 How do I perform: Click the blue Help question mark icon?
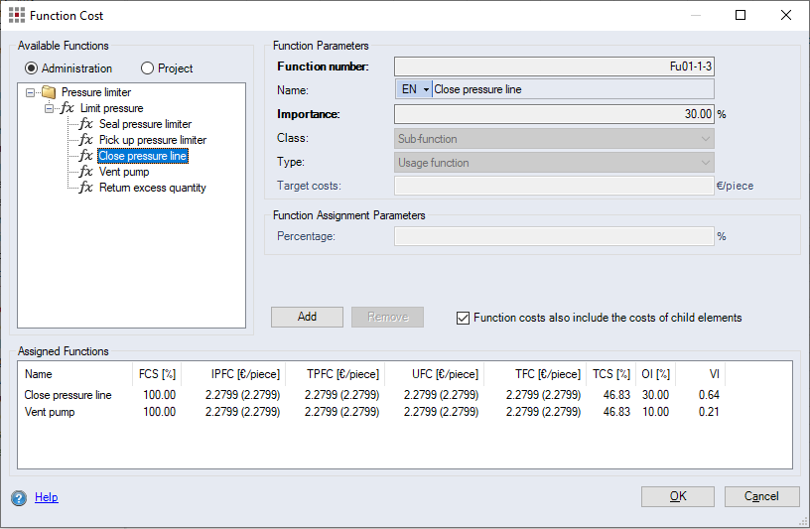pyautogui.click(x=19, y=497)
